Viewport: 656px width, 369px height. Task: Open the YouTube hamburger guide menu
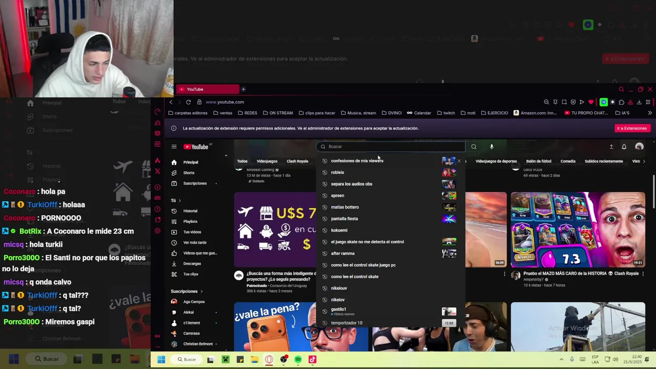pos(174,147)
